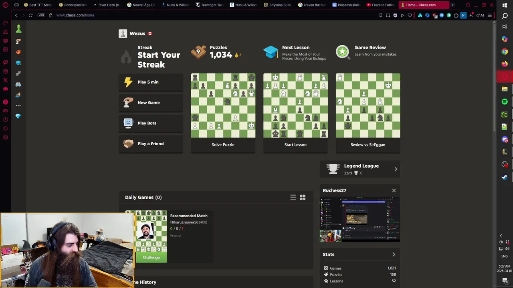Viewport: 513px width, 288px height.
Task: Switch Daily Games to grid view
Action: [x=303, y=197]
